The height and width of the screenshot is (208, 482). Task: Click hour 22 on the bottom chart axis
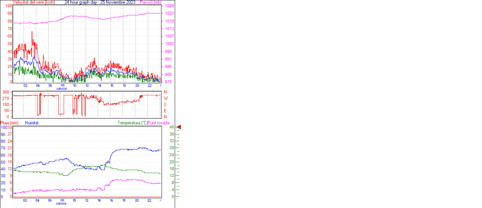click(149, 200)
